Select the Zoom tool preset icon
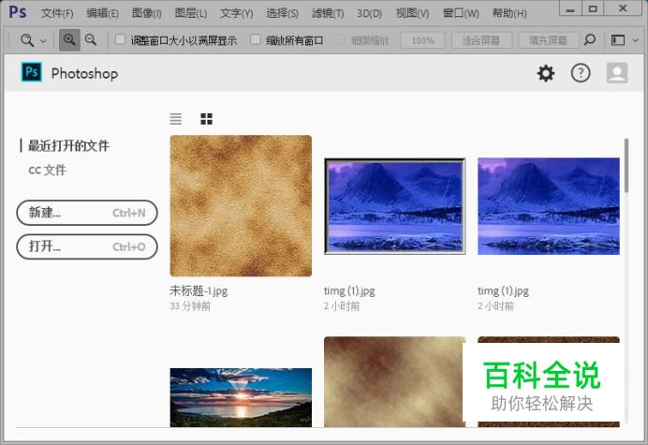Image resolution: width=648 pixels, height=445 pixels. click(27, 40)
